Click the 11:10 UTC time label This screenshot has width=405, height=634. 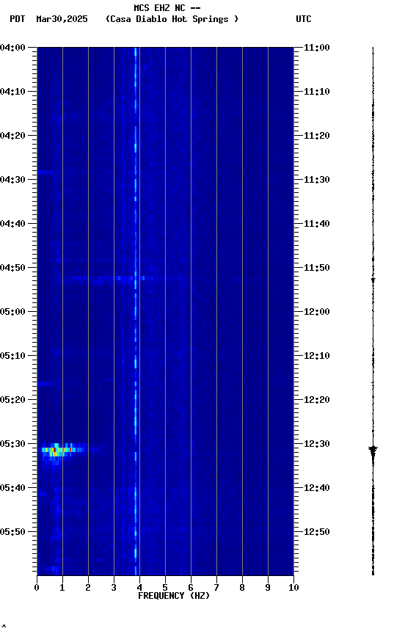(317, 92)
